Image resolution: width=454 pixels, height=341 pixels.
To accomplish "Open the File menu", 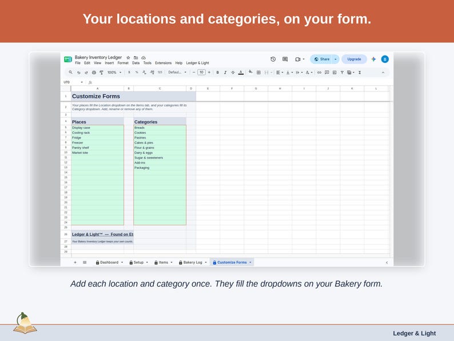I will (78, 63).
